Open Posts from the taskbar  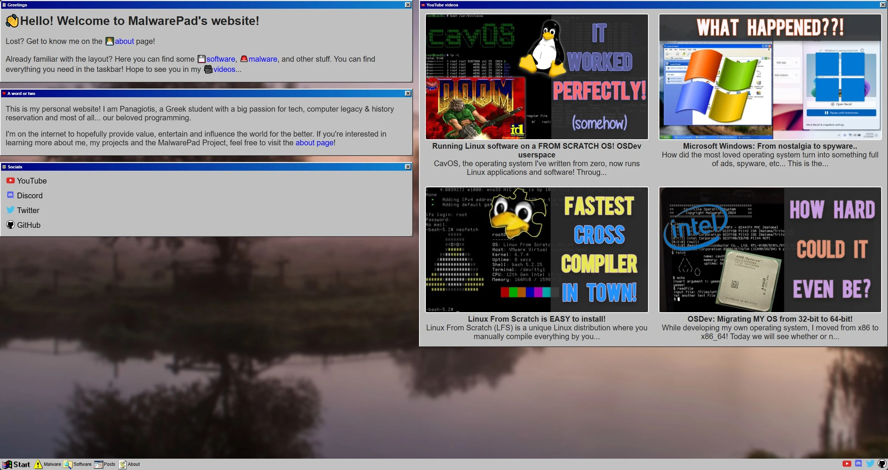coord(105,464)
